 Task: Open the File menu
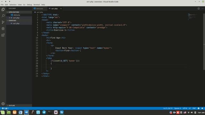tap(2, 5)
